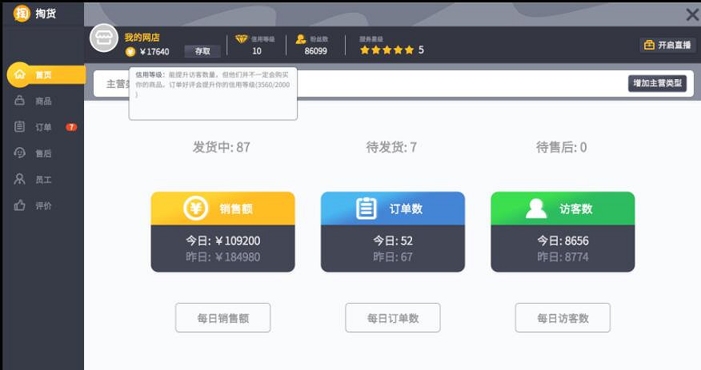This screenshot has height=370, width=701.
Task: Click the shop avatar icon
Action: (104, 38)
